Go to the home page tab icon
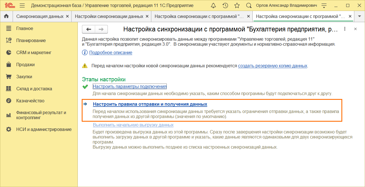365x187 pixels. (6, 16)
